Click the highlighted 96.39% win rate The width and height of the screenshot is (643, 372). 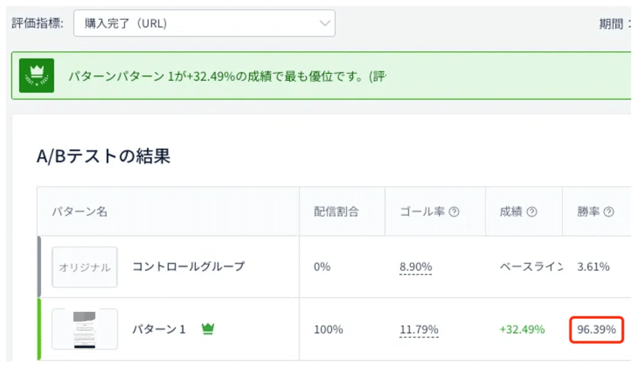pos(596,329)
